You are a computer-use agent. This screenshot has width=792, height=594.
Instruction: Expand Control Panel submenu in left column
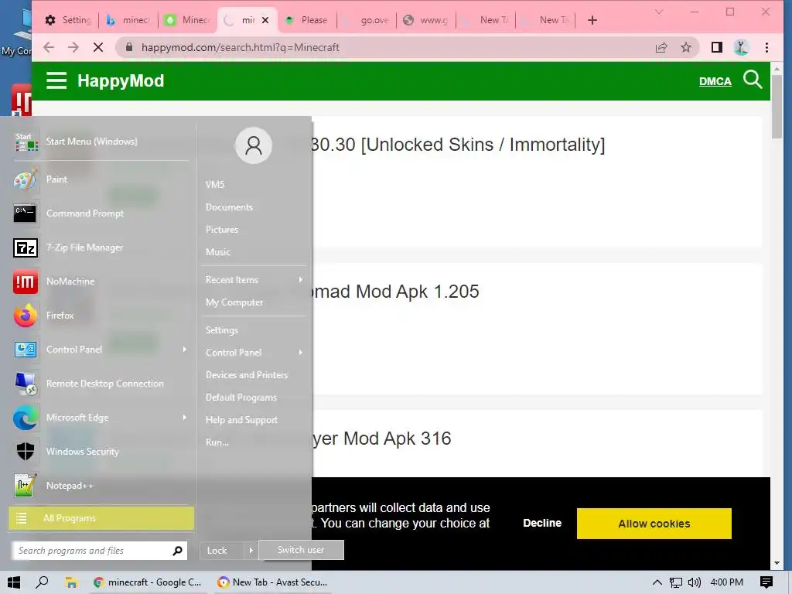click(185, 349)
